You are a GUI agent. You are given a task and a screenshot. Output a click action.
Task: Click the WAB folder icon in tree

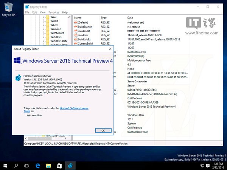click(48, 17)
